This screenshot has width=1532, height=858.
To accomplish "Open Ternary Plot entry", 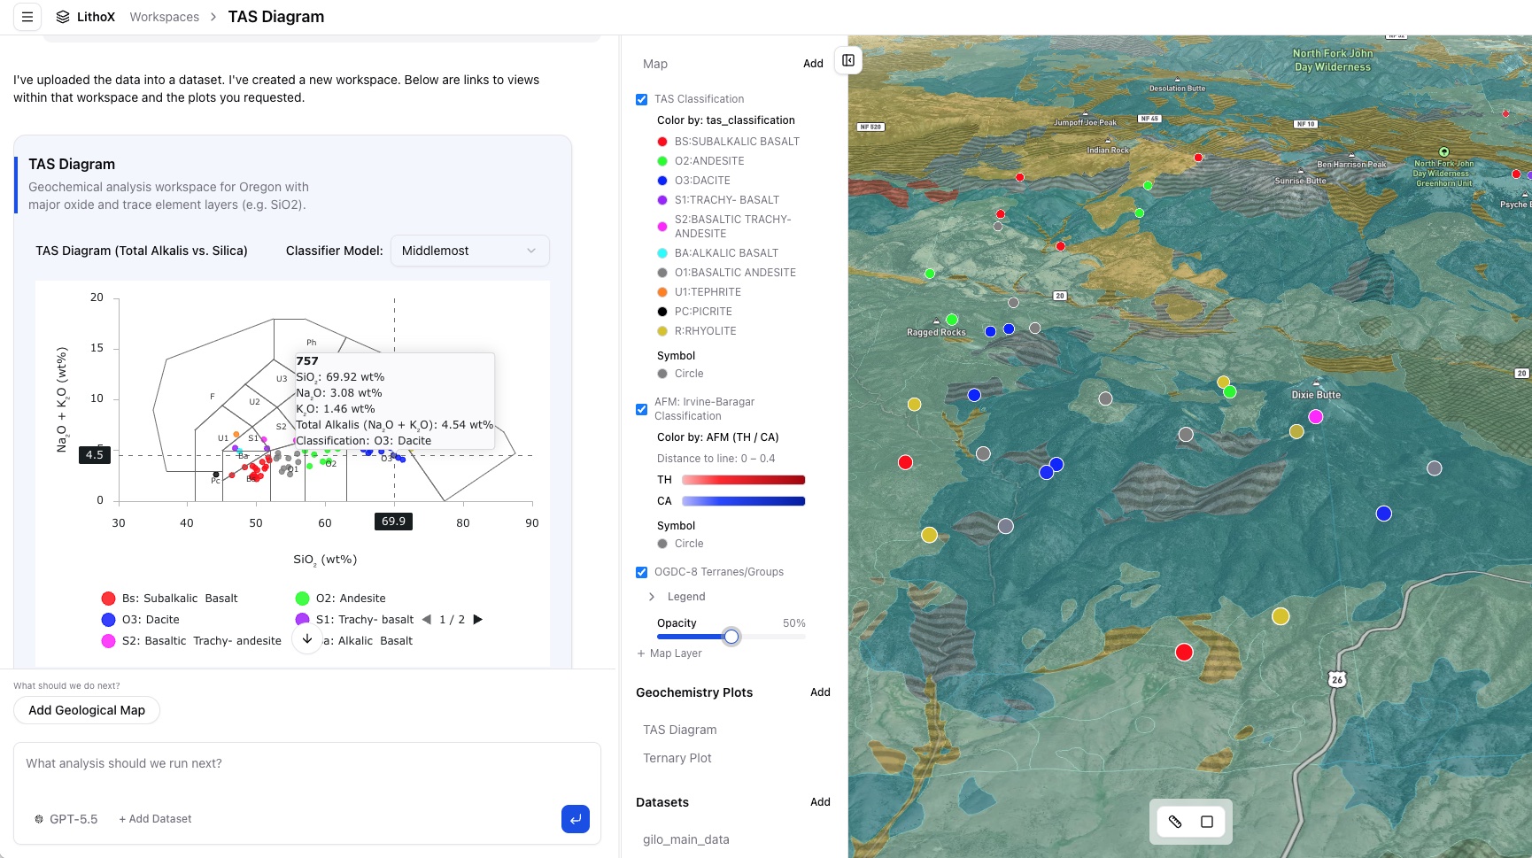I will coord(677,758).
